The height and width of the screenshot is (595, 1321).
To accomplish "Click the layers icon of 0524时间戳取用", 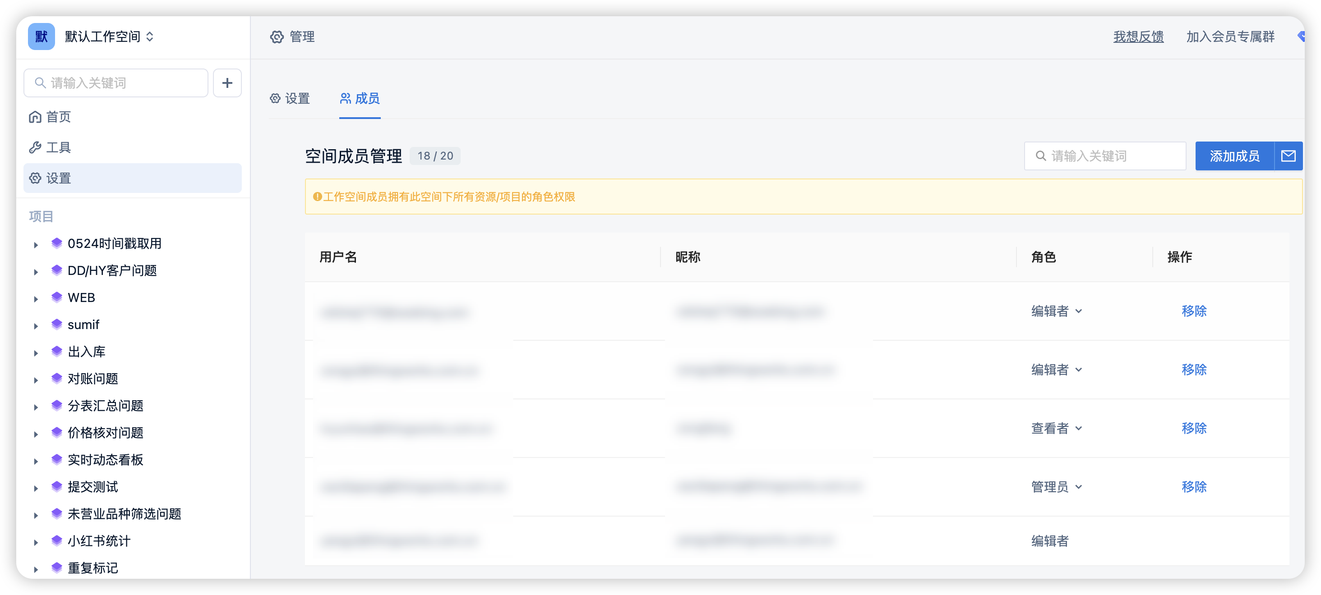I will point(57,243).
